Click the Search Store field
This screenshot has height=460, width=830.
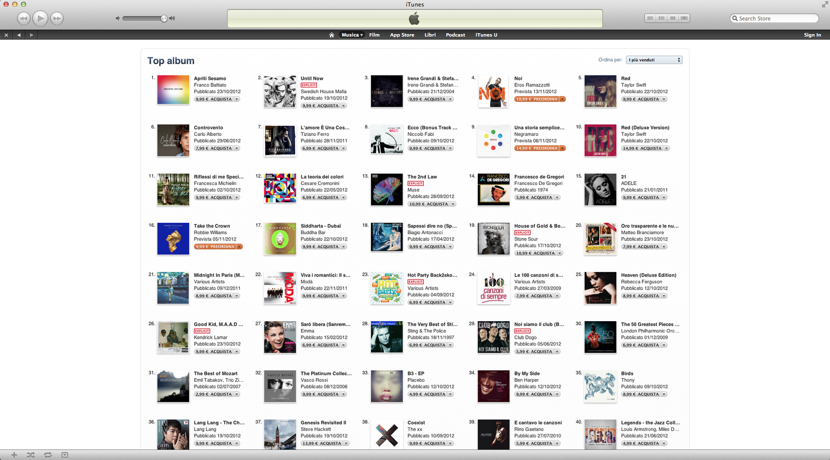pyautogui.click(x=774, y=18)
